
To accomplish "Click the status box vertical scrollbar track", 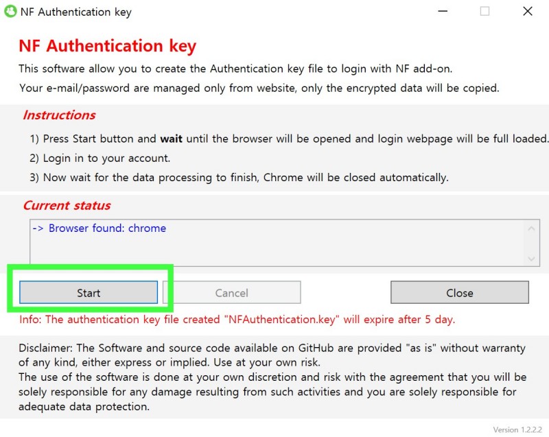I will [531, 244].
